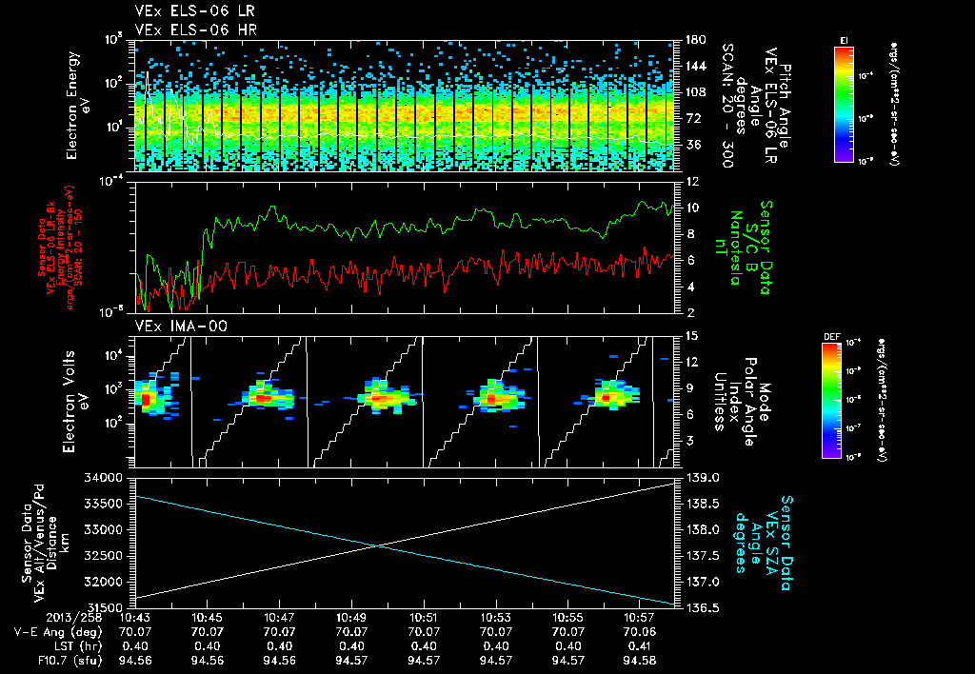
Task: Click the "34000" altitude tick label
Action: point(103,478)
